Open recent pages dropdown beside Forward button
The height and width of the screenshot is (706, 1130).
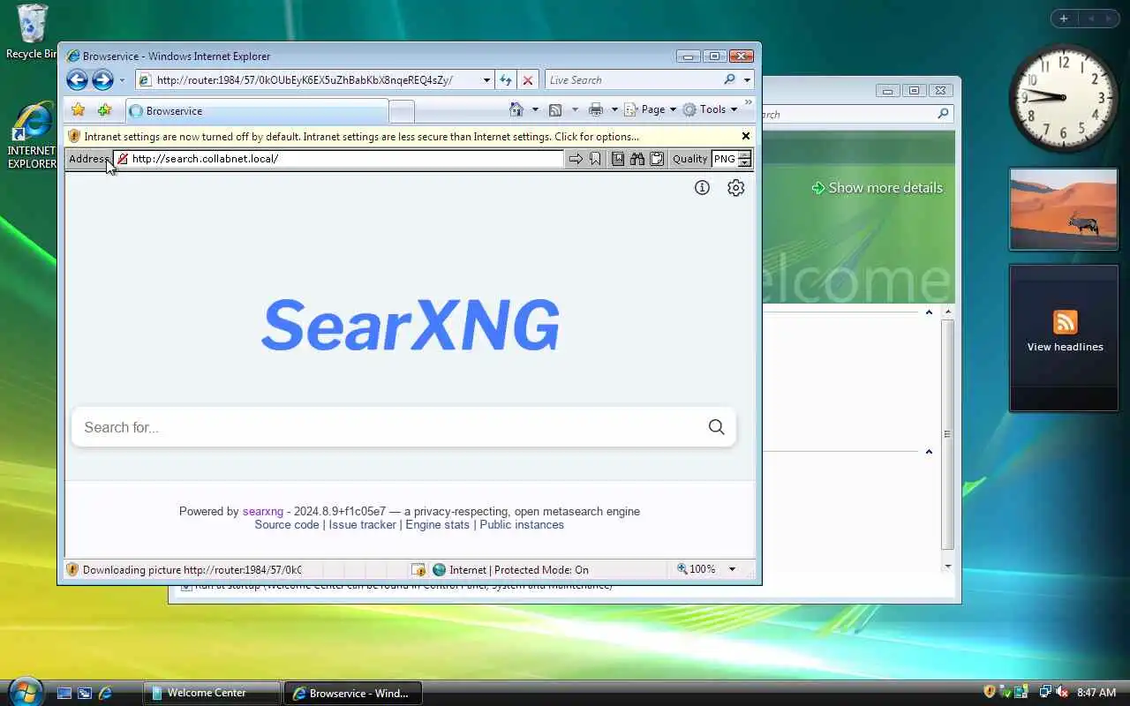122,80
